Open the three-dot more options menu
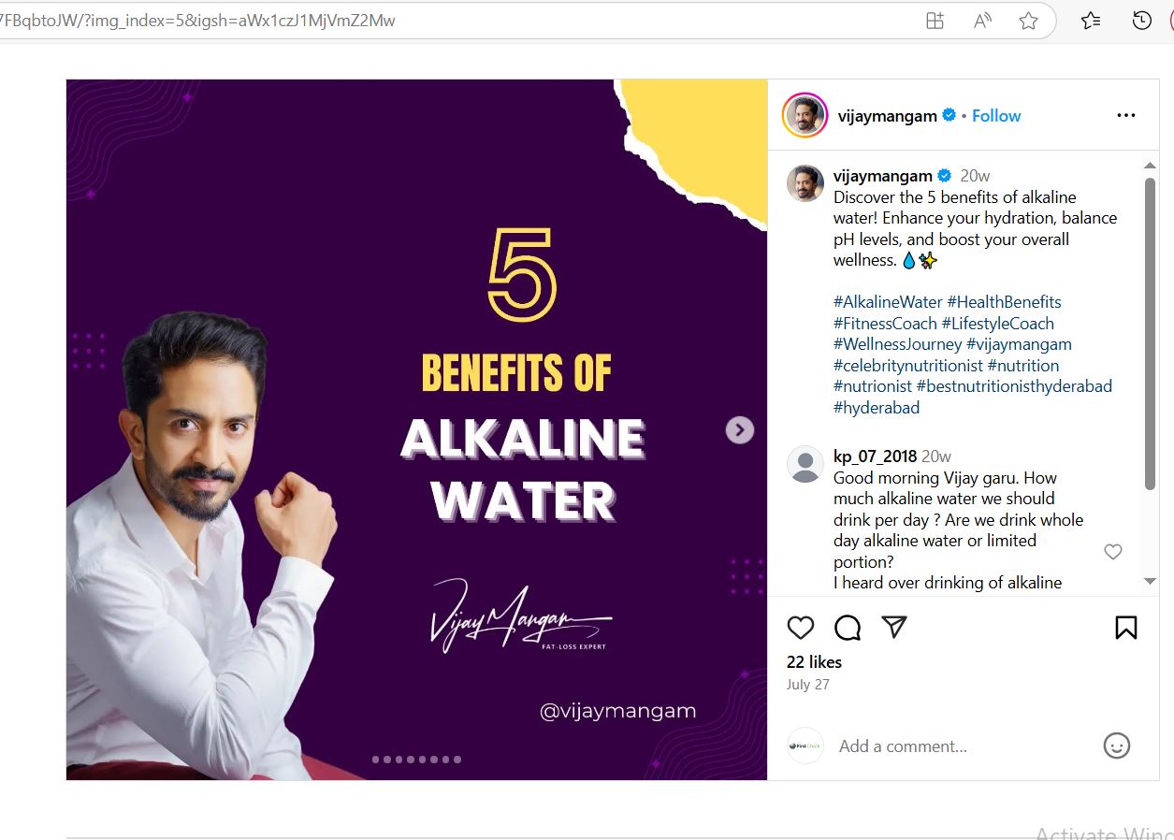 [1126, 116]
